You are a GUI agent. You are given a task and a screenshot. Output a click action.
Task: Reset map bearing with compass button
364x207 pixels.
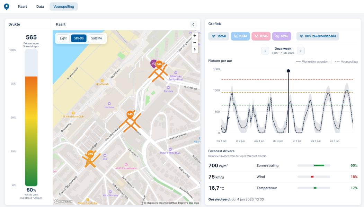[x=195, y=50]
